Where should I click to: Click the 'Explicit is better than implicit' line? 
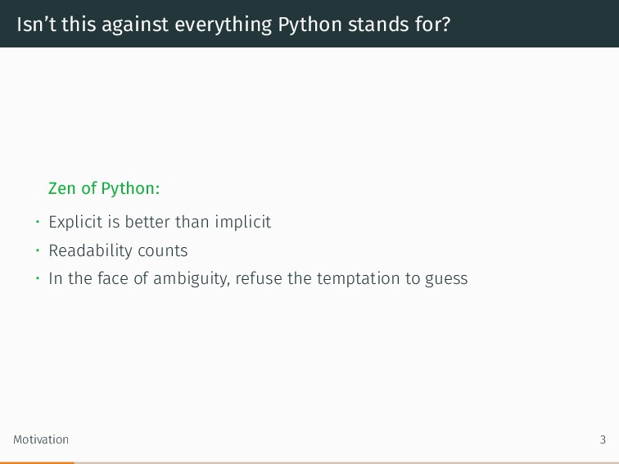[x=160, y=222]
